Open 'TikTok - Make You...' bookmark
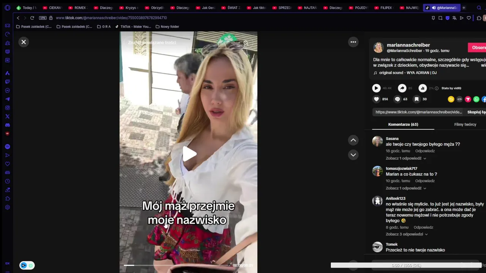 133,27
